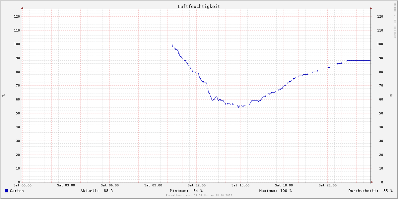Click the Luftfeuchtigkeit chart title
Image resolution: width=398 pixels, height=199 pixels.
pyautogui.click(x=199, y=6)
